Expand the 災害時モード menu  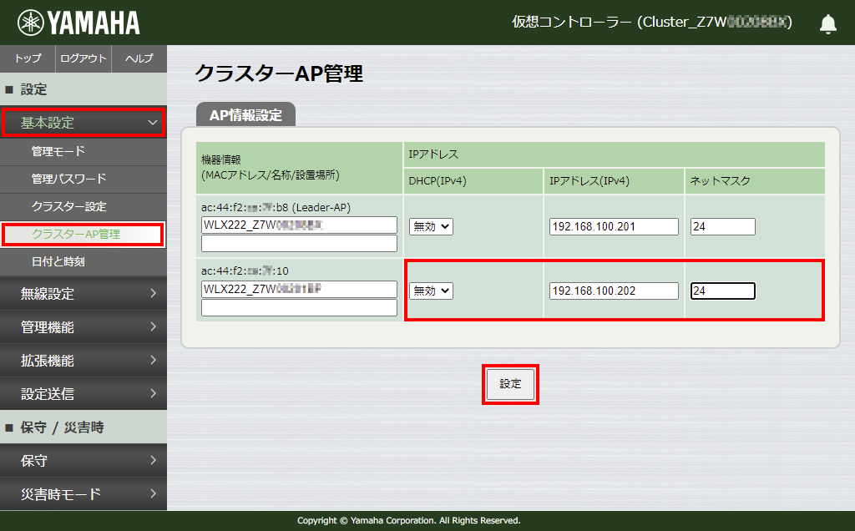tap(83, 493)
